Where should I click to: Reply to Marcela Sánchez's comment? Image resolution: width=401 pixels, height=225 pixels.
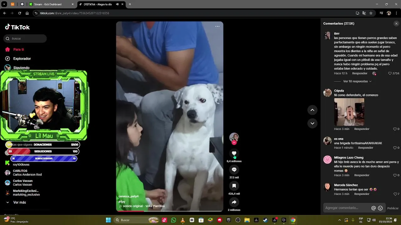[362, 194]
